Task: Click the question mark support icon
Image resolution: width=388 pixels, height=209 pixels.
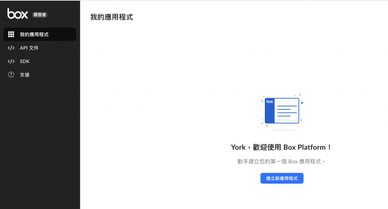Action: coord(11,75)
